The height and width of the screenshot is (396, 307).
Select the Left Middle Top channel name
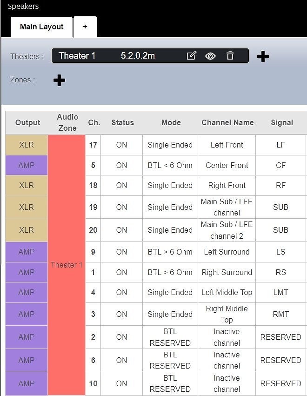coord(227,293)
